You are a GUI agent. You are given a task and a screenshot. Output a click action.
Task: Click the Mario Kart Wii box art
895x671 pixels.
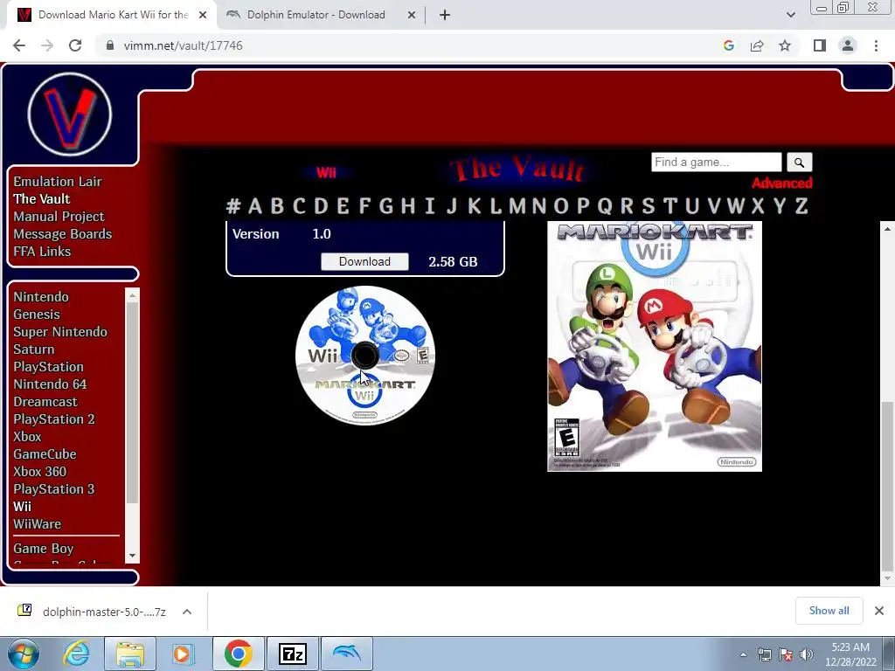[x=654, y=346]
